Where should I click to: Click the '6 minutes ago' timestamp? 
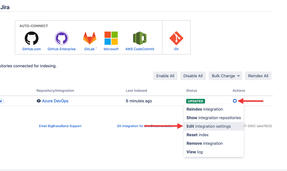pos(139,101)
